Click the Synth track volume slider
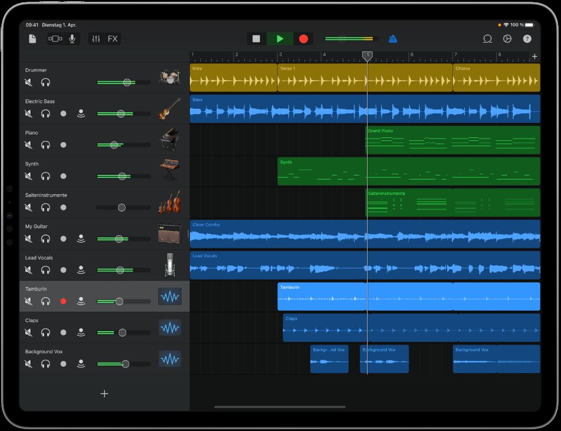 coord(122,176)
